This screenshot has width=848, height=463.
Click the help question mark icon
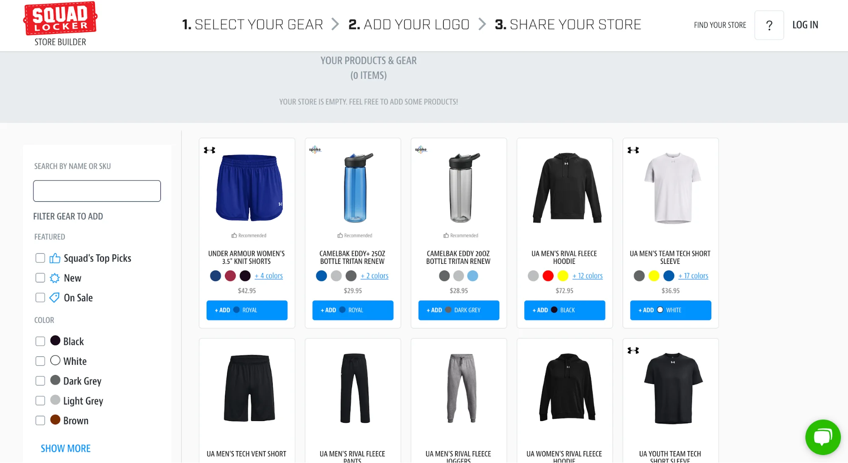(x=769, y=25)
